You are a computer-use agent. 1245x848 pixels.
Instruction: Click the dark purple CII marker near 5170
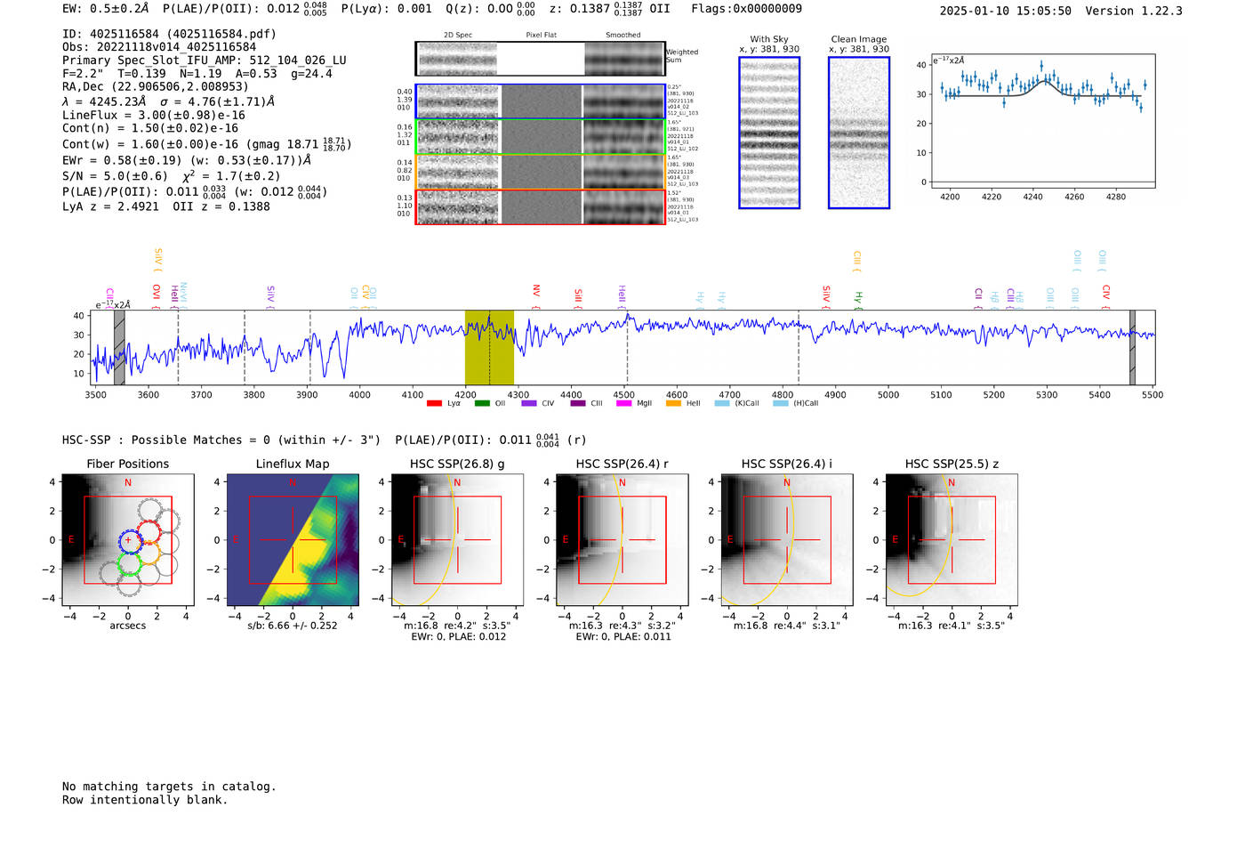click(x=978, y=299)
